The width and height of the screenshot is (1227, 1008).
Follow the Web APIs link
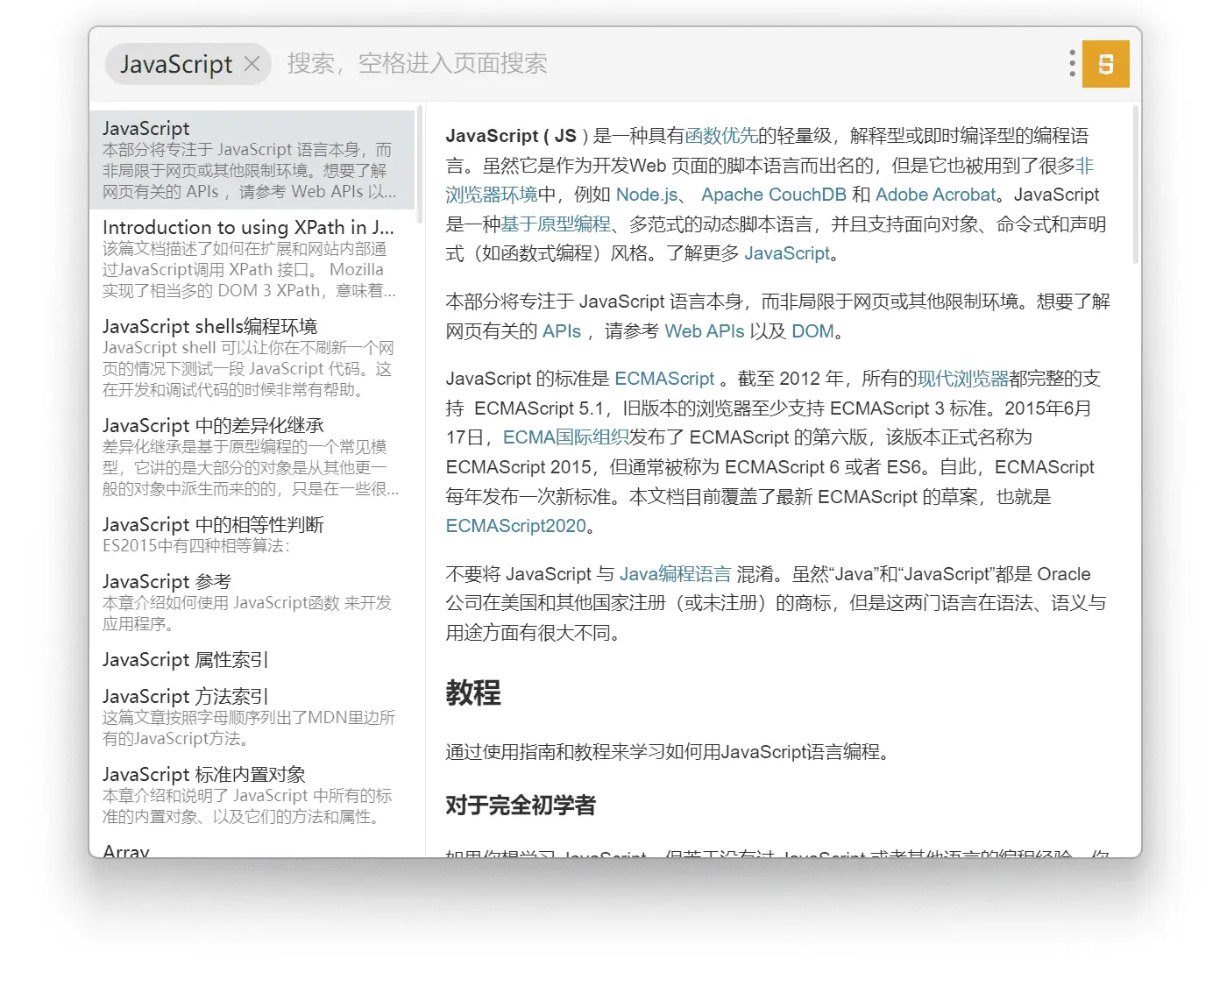[705, 331]
